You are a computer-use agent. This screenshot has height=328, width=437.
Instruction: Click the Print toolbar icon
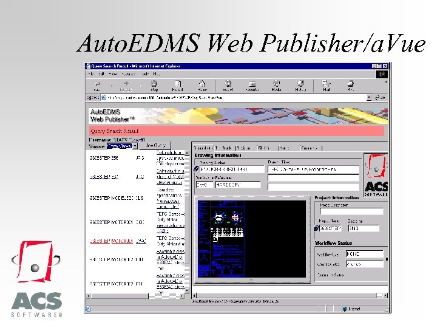pyautogui.click(x=351, y=83)
